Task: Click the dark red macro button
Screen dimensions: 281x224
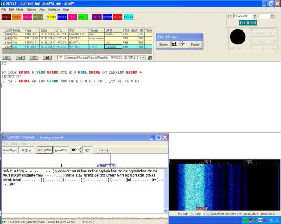Action: pos(6,17)
